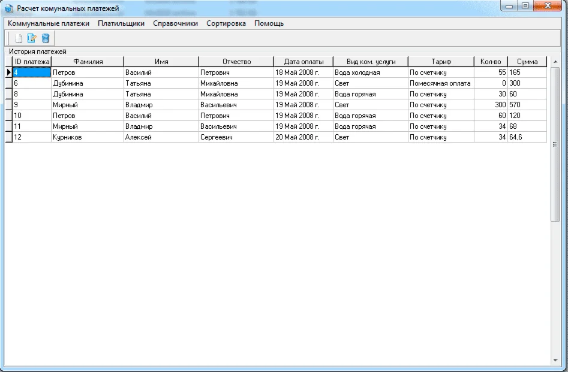Click the edit payment record icon
This screenshot has width=568, height=372.
pyautogui.click(x=32, y=39)
